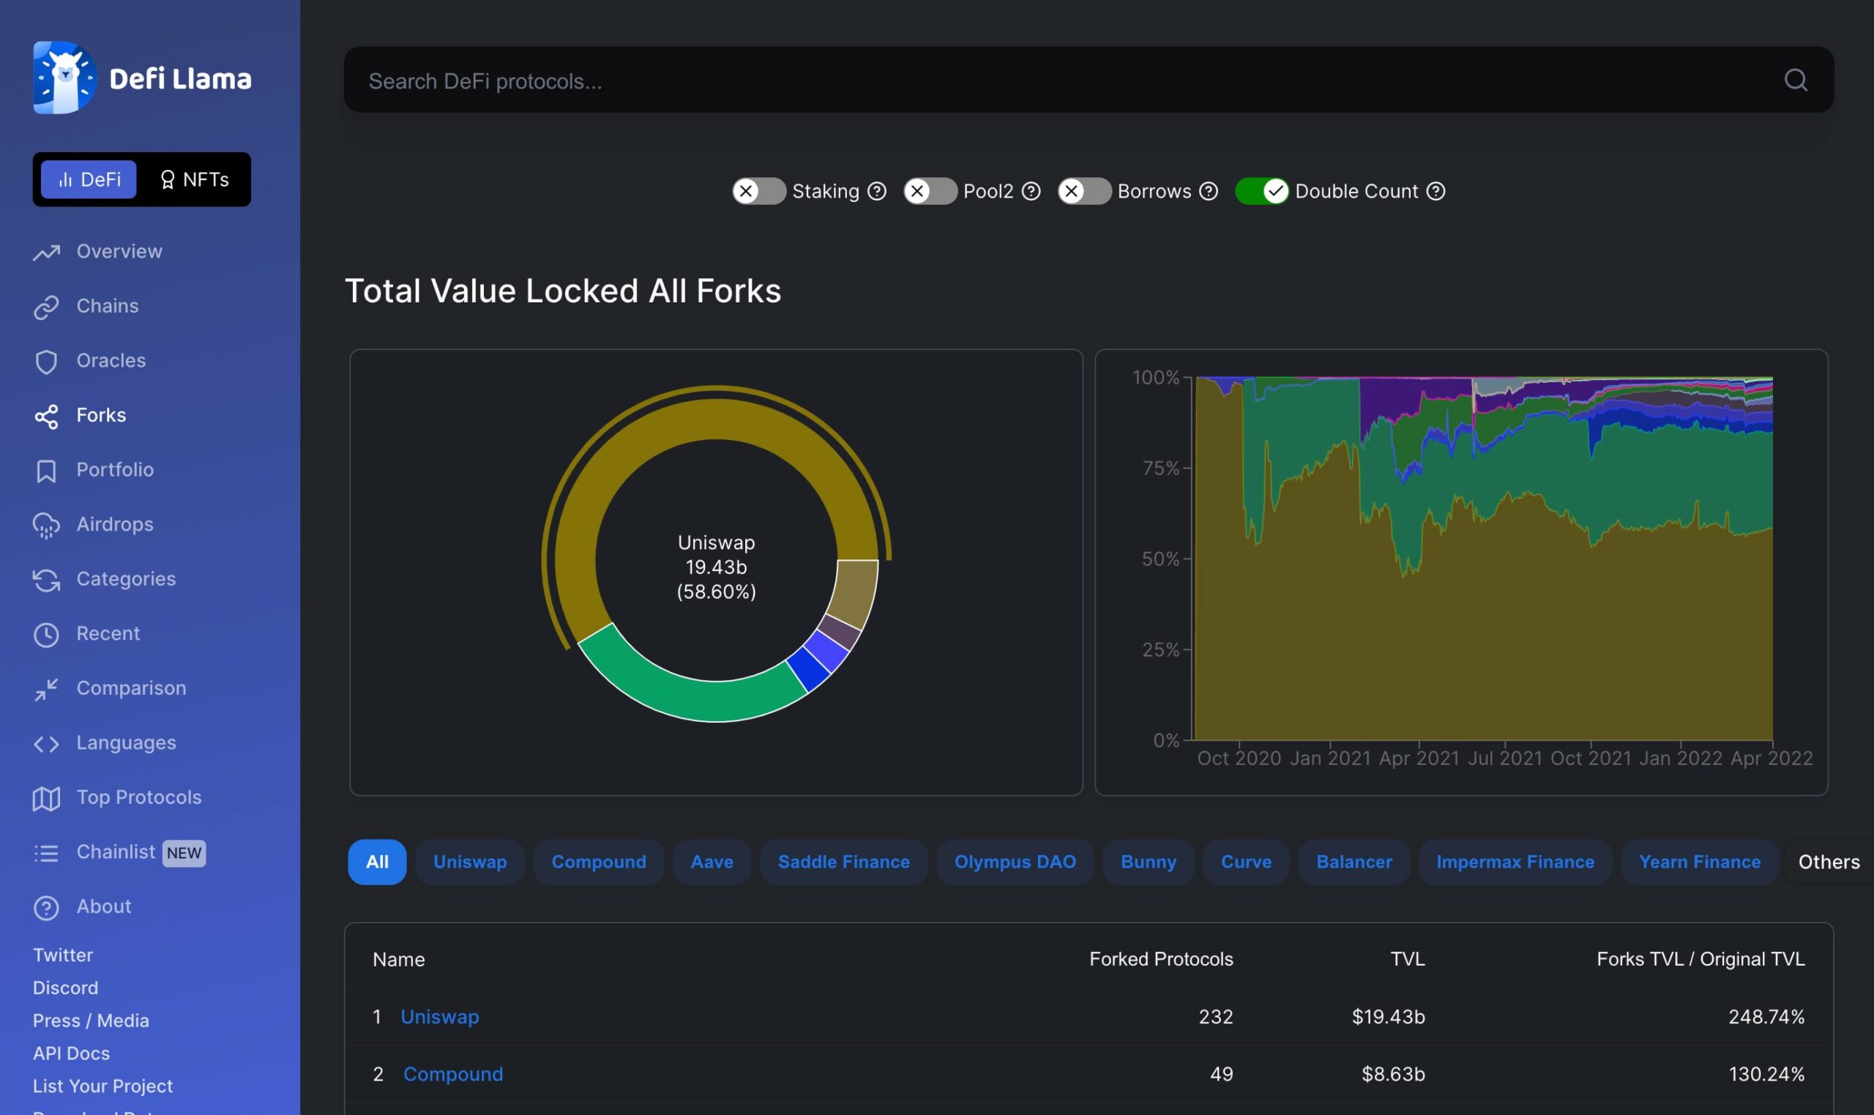
Task: Open the API Docs link
Action: click(71, 1054)
